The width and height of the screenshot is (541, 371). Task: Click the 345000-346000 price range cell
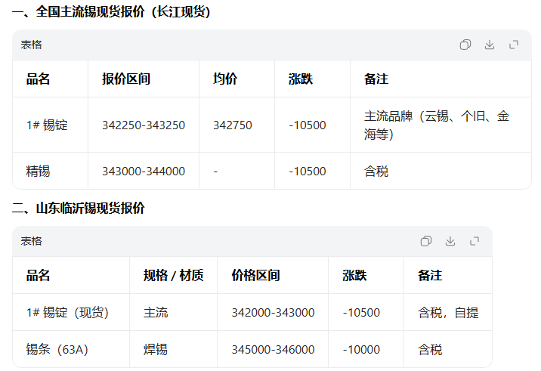[x=273, y=350]
